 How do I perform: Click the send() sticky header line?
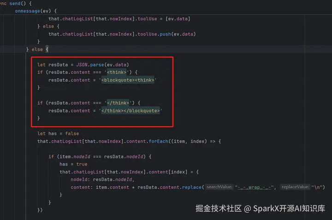(x=16, y=3)
